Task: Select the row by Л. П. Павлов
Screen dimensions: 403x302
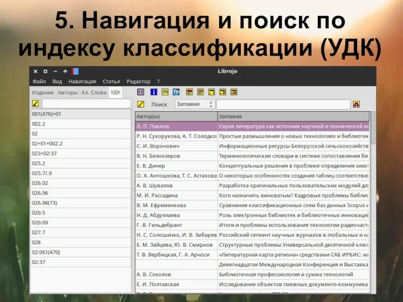Action: tap(252, 126)
